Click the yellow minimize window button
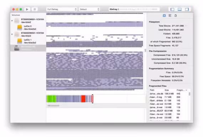 pyautogui.click(x=17, y=9)
